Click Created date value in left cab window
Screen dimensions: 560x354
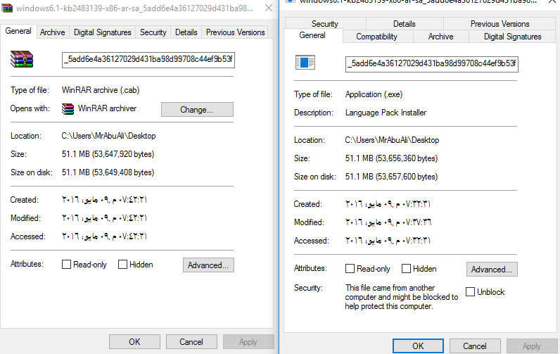pyautogui.click(x=104, y=200)
